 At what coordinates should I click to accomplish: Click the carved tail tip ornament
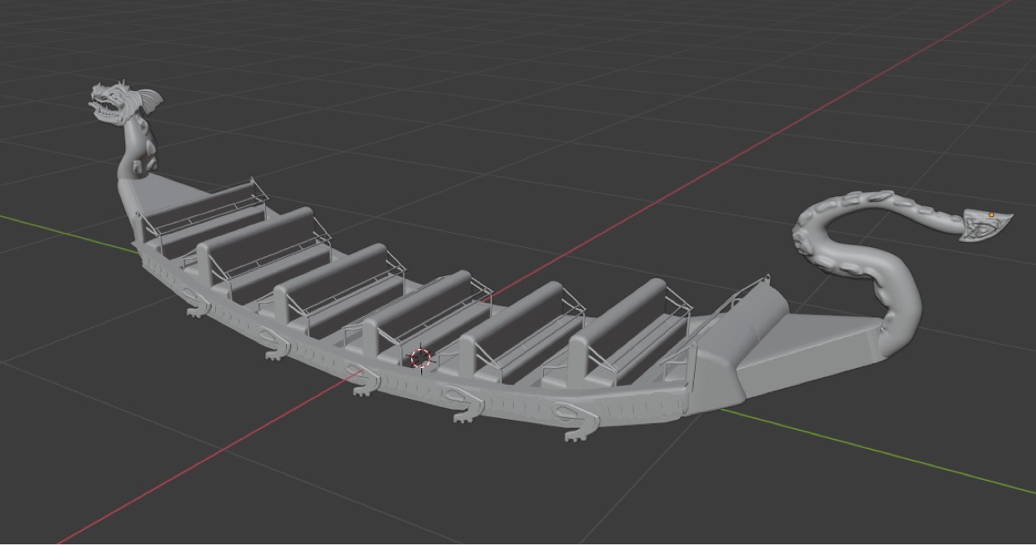(984, 225)
